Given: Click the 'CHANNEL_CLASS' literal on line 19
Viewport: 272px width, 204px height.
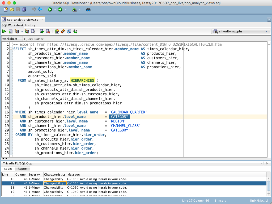Looking at the screenshot, I should click(x=125, y=126).
